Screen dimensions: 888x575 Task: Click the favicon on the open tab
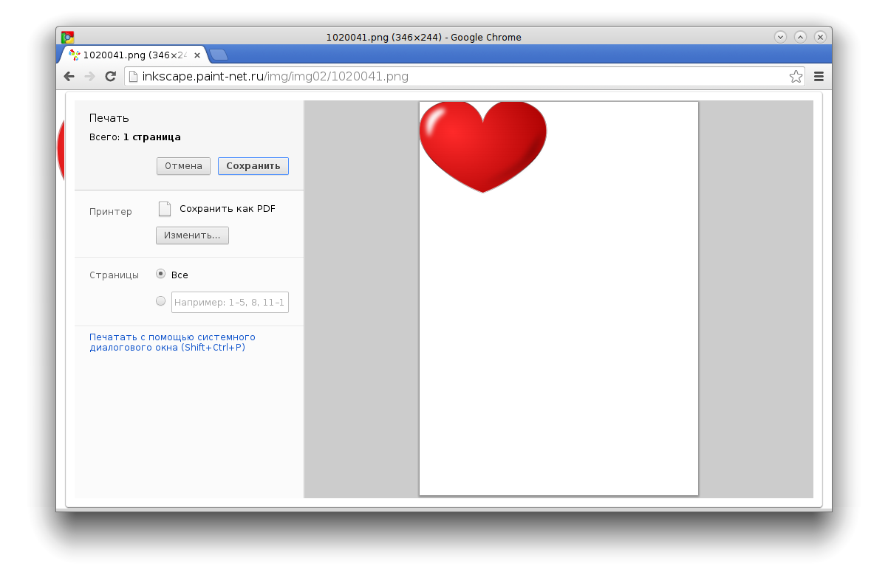point(74,54)
